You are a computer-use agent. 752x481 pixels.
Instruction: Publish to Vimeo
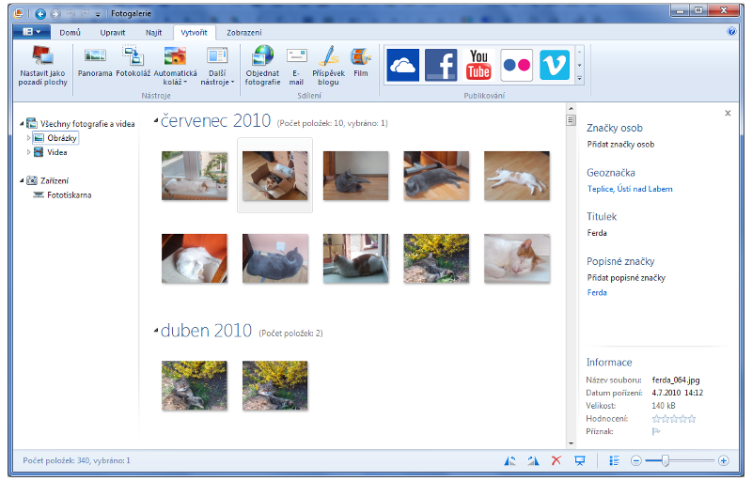point(555,65)
